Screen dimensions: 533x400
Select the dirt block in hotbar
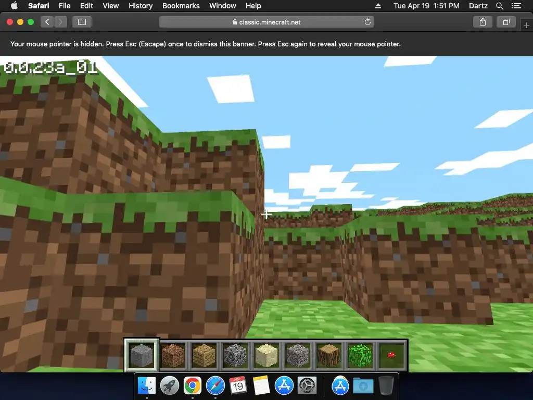[x=173, y=355]
